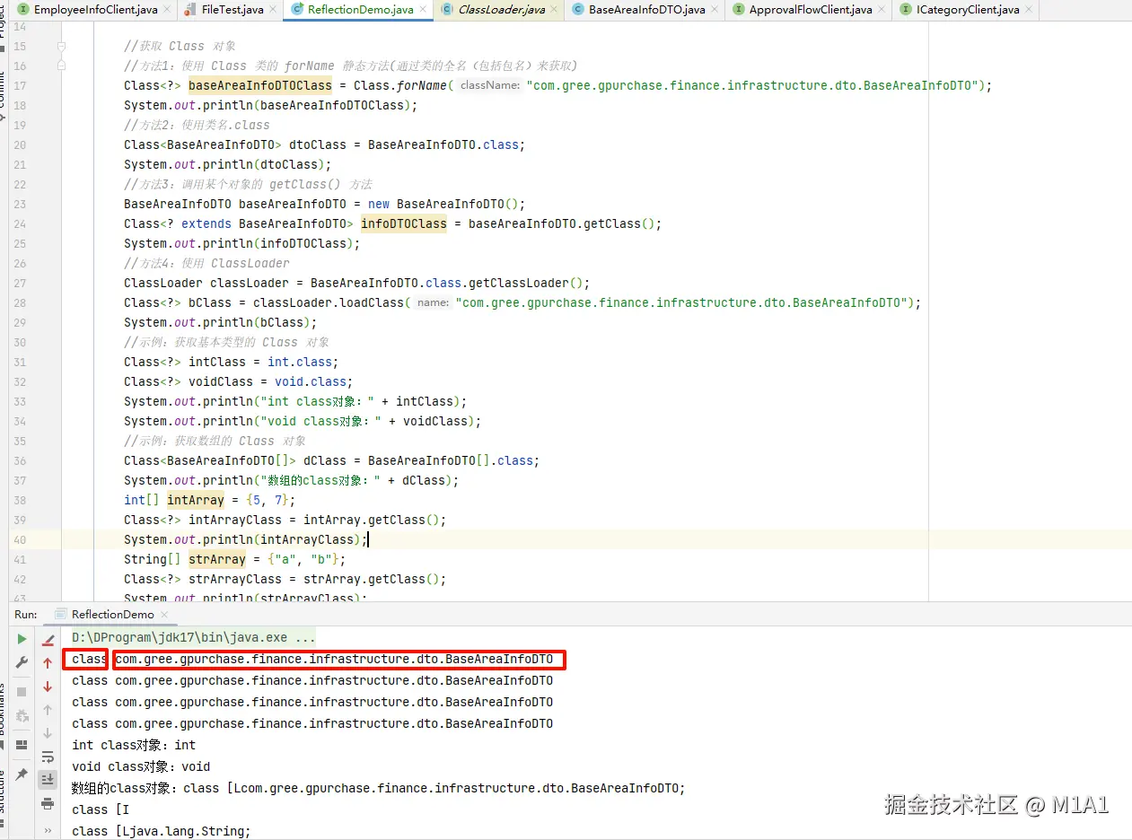Viewport: 1132px width, 840px height.
Task: Click the grey down arrow in Run toolbar
Action: pyautogui.click(x=48, y=733)
